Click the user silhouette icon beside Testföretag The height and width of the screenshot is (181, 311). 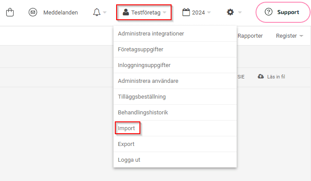click(x=126, y=12)
